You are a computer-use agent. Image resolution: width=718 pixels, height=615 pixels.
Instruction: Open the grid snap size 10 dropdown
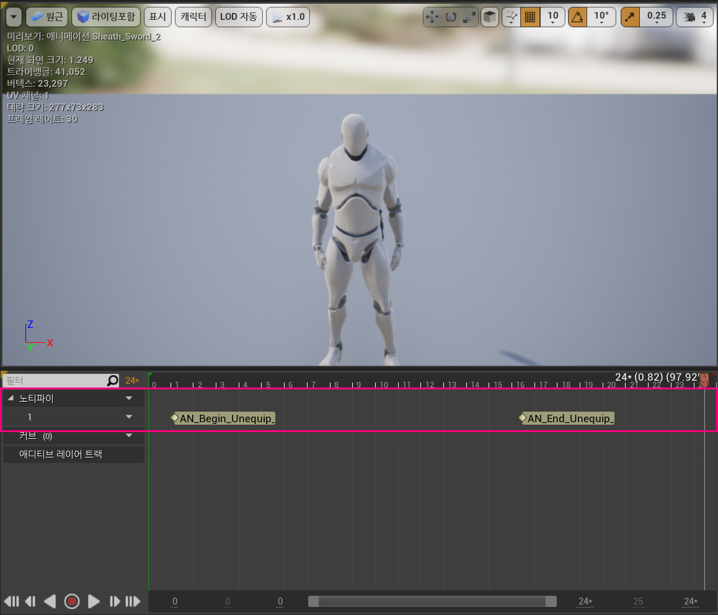click(552, 17)
